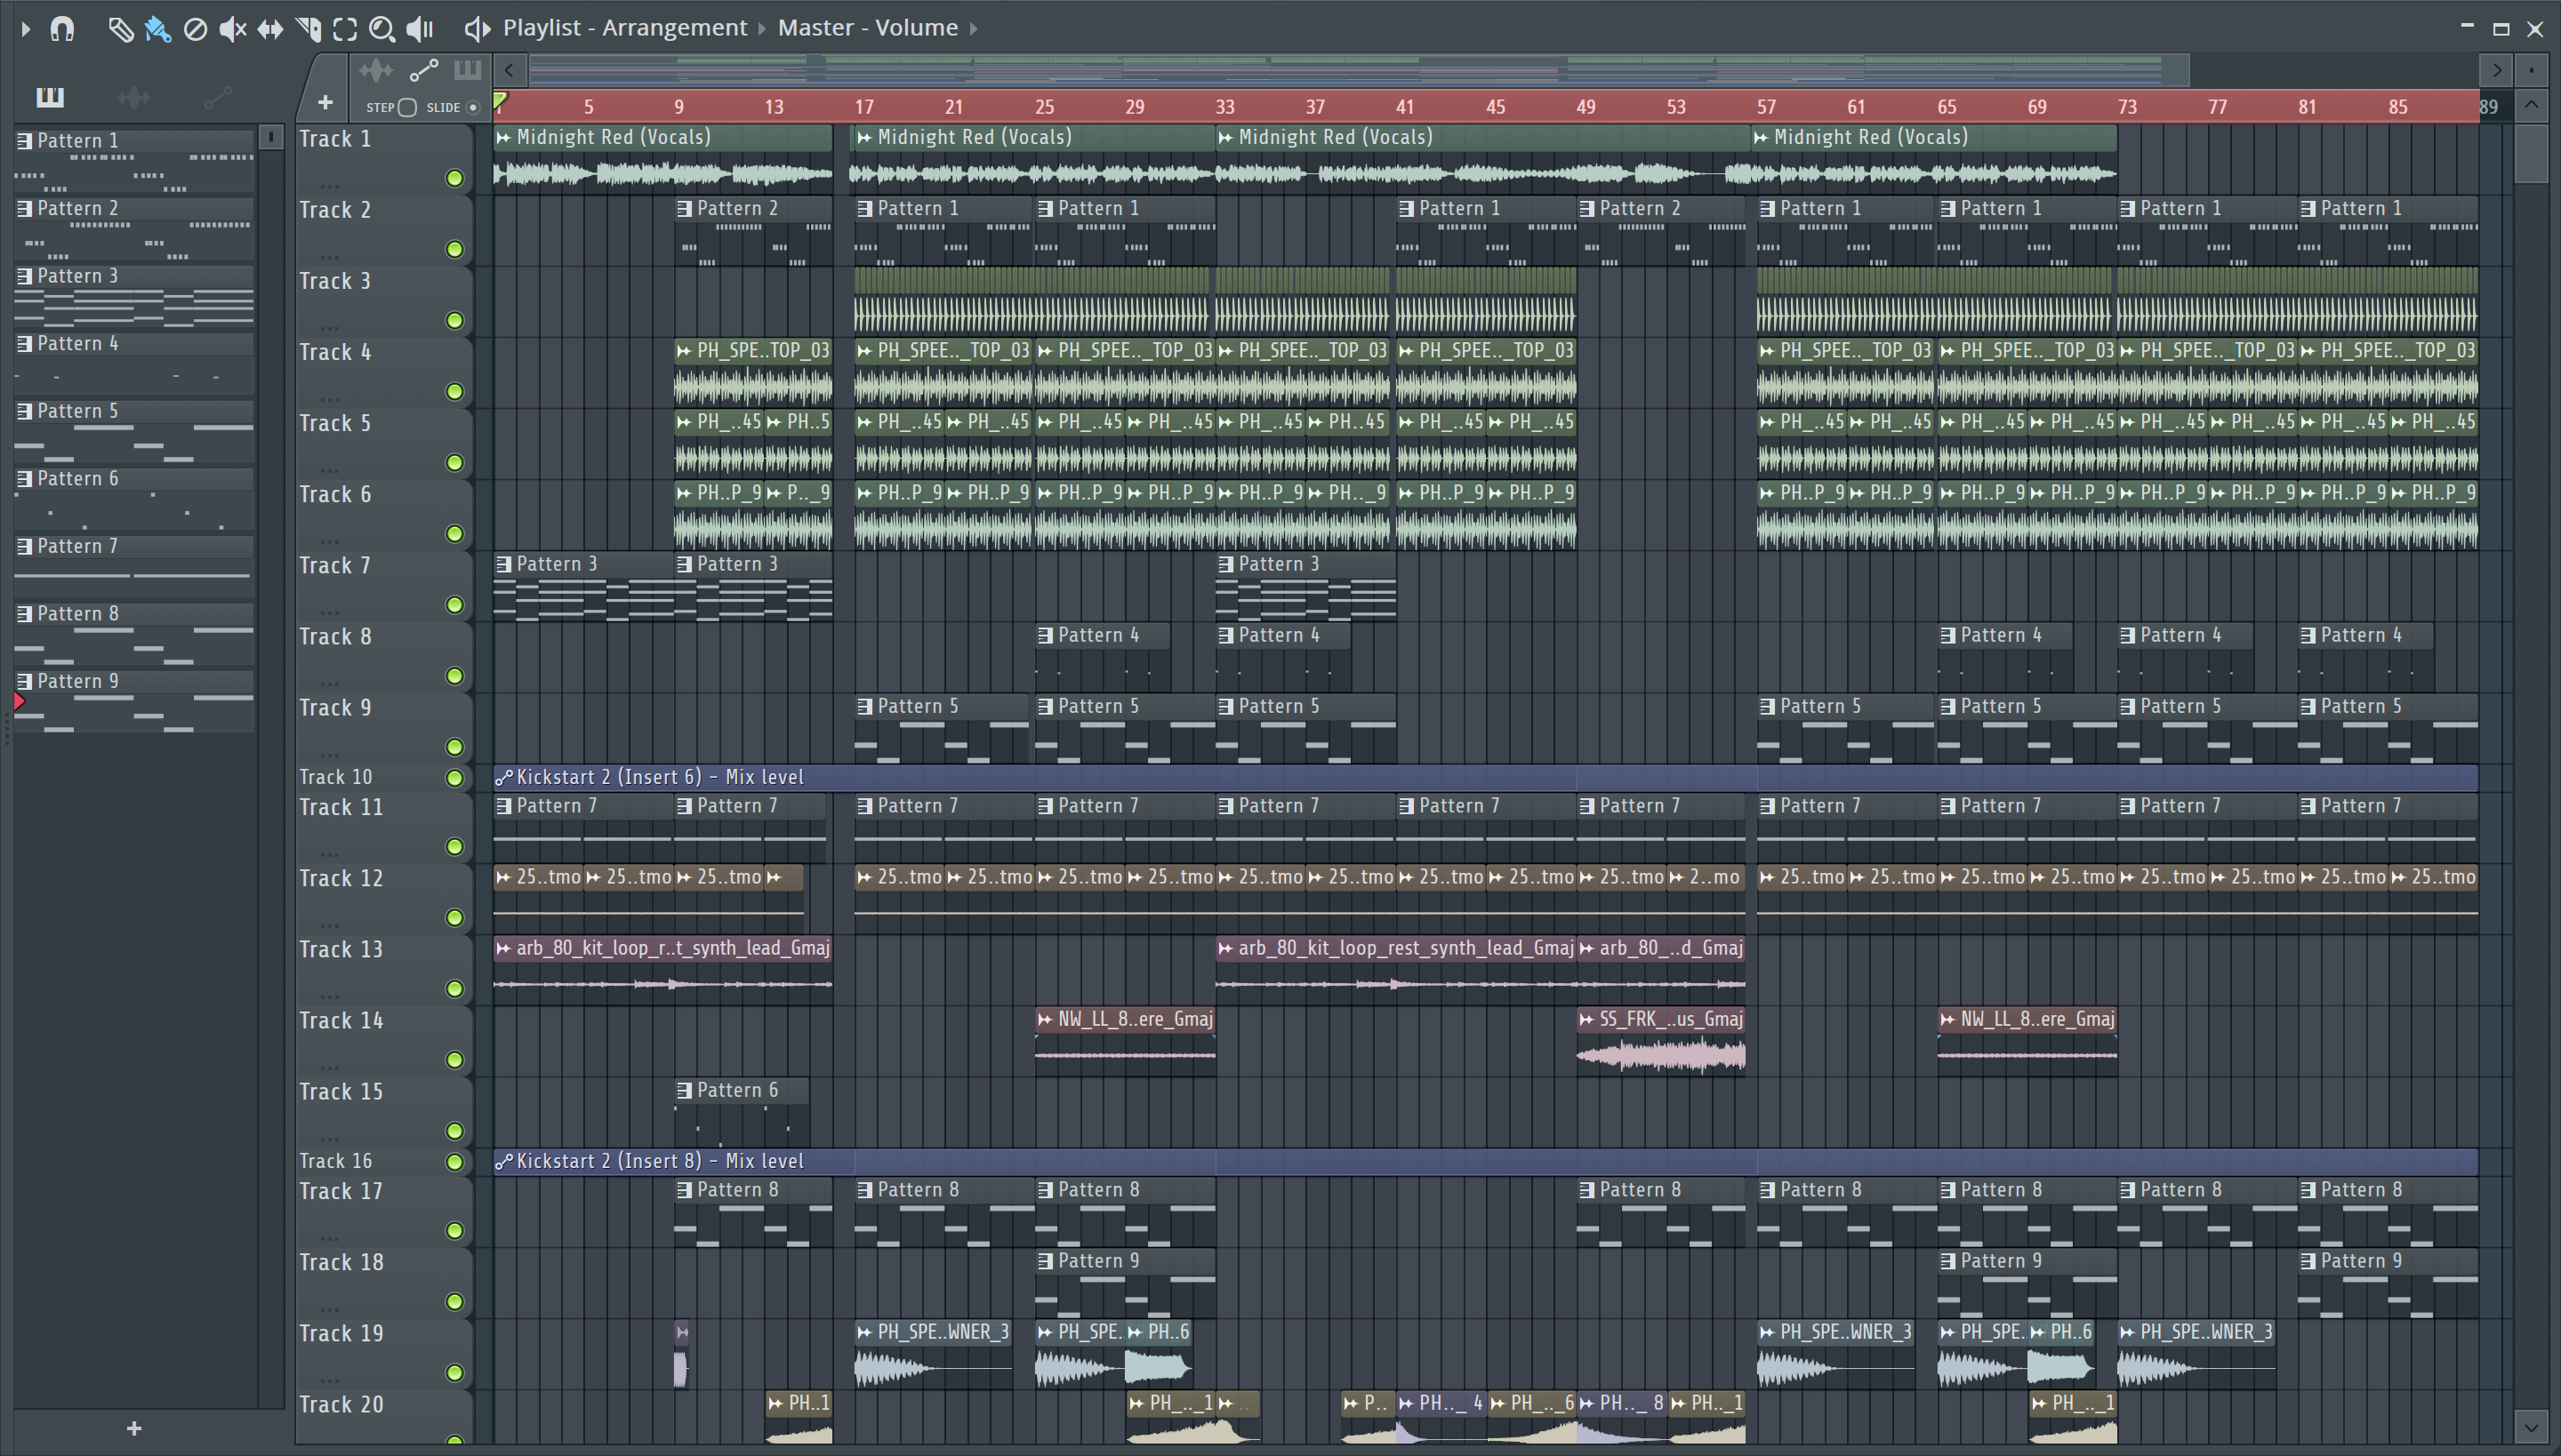
Task: Open Kickstart 2 (Insert 8) automation clip menu
Action: coord(504,1161)
